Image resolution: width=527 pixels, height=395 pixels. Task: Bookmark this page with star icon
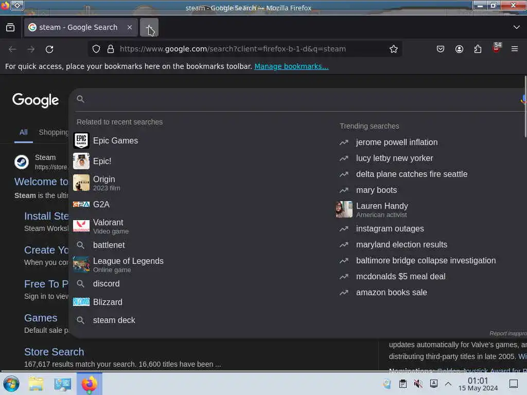(x=393, y=49)
